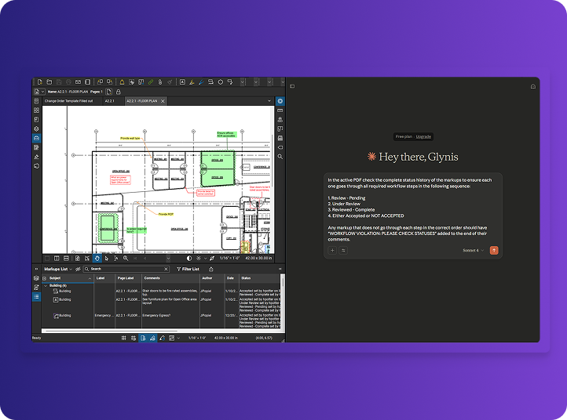Screen dimensions: 567x420
Task: Click the Zoom magnifier tool in navigation bar
Action: pos(126,259)
